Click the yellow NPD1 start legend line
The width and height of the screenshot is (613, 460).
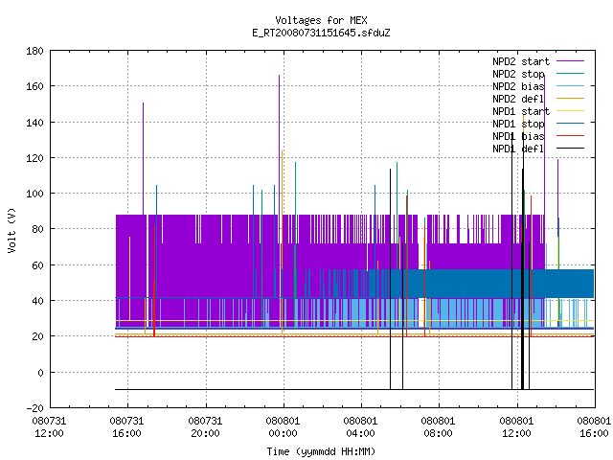tap(571, 111)
